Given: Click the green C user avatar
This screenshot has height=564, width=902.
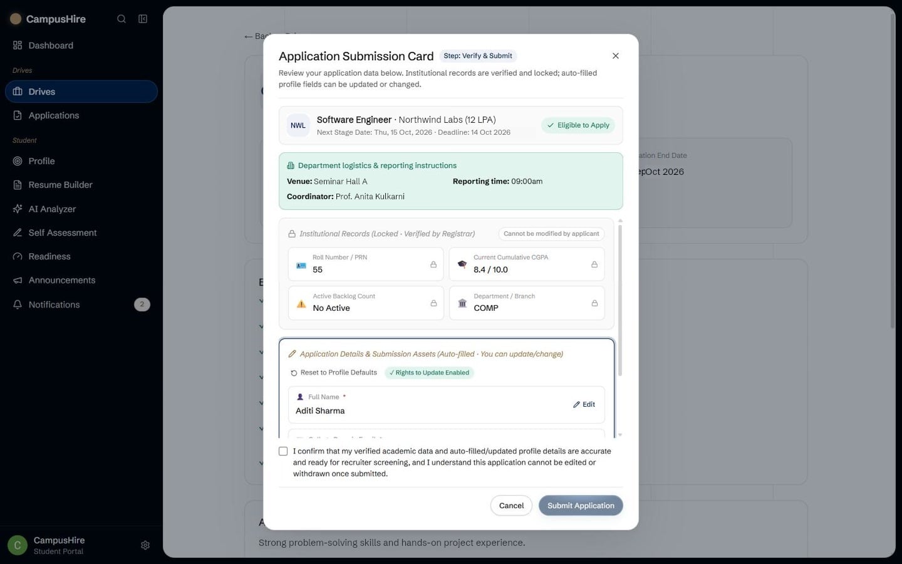Looking at the screenshot, I should coord(18,545).
